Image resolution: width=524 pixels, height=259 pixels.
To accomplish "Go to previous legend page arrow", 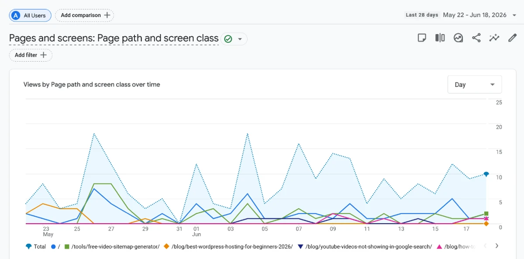I will tap(486, 246).
